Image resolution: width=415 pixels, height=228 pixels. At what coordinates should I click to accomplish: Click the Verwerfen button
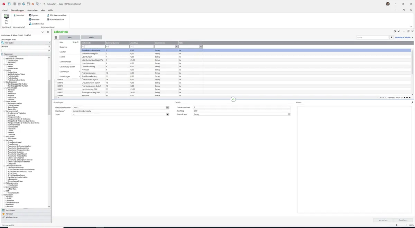pos(383,220)
